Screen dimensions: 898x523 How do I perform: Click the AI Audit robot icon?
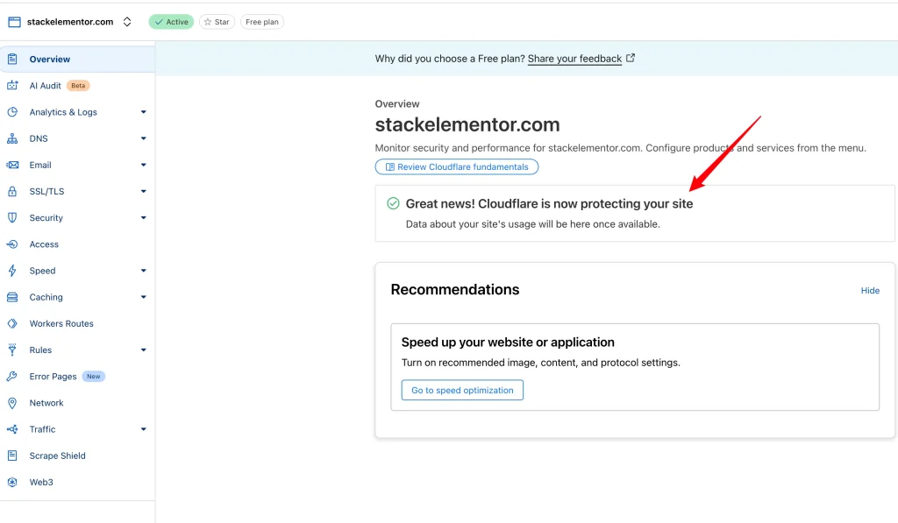click(x=12, y=85)
